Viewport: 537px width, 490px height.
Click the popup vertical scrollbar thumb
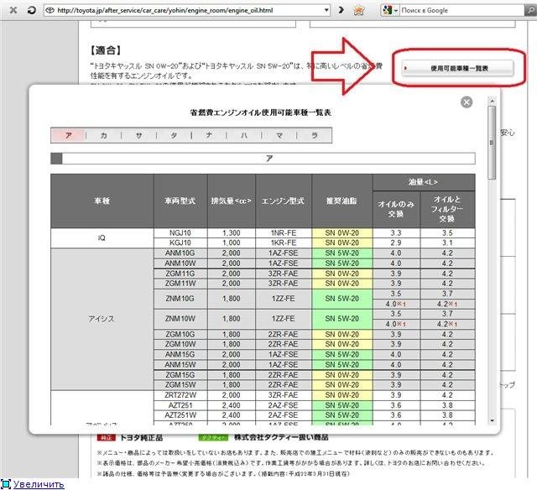click(x=492, y=143)
